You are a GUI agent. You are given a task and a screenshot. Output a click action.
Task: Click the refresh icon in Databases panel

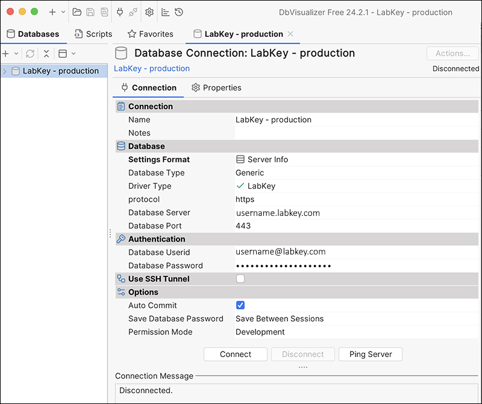[30, 54]
